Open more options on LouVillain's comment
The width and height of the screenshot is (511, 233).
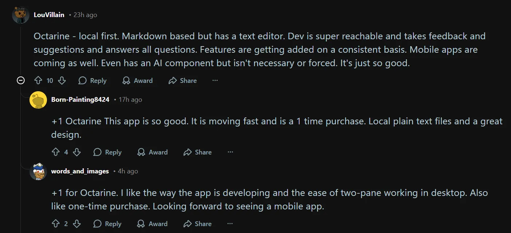point(215,80)
